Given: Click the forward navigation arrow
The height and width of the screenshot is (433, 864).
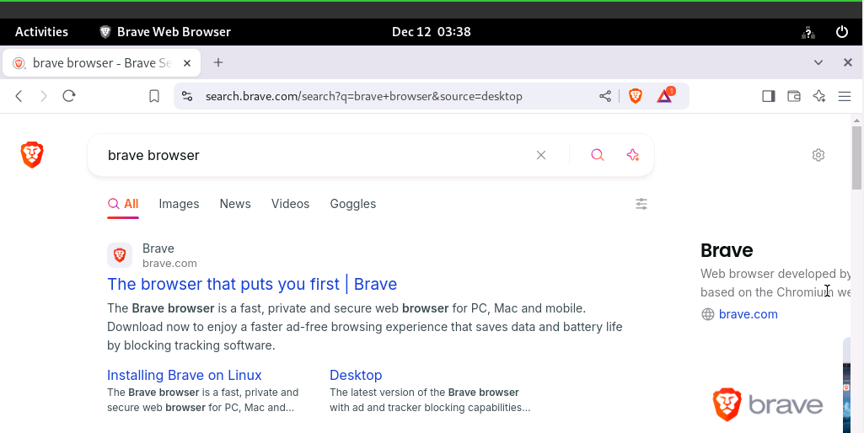Looking at the screenshot, I should (44, 96).
